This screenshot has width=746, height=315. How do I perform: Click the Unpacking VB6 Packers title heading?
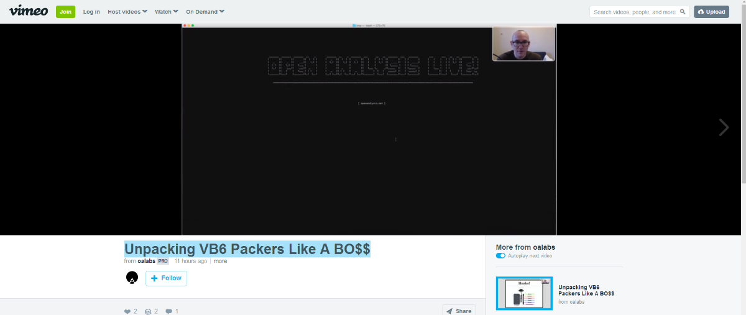pos(247,249)
